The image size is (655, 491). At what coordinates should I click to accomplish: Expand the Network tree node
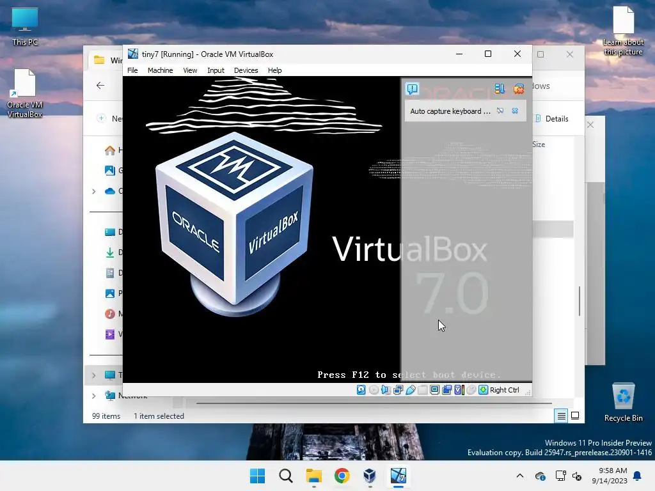tap(94, 396)
